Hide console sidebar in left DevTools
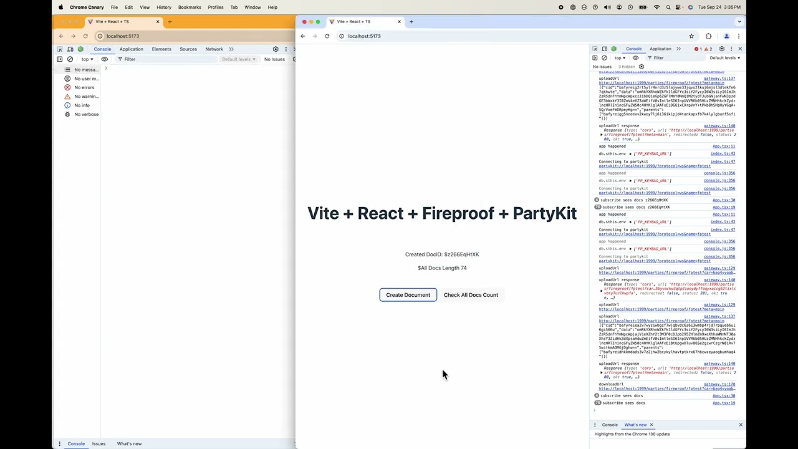This screenshot has height=449, width=798. click(60, 59)
